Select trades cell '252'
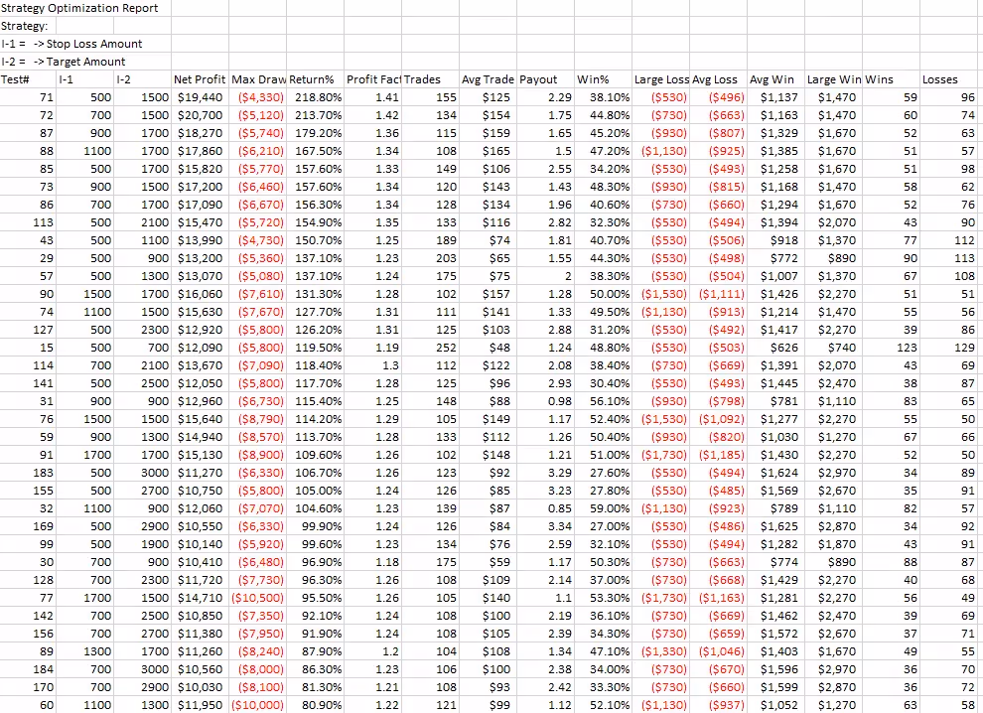Viewport: 983px width, 713px height. tap(431, 348)
